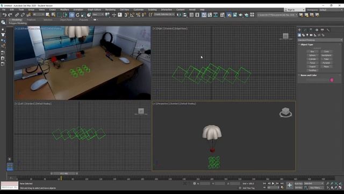The width and height of the screenshot is (344, 194).
Task: Click the Box primitive button
Action: coord(312,52)
